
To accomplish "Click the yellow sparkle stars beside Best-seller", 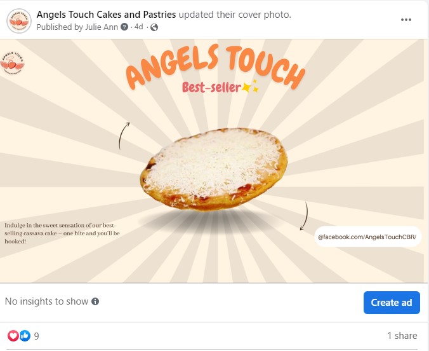I will tap(251, 87).
